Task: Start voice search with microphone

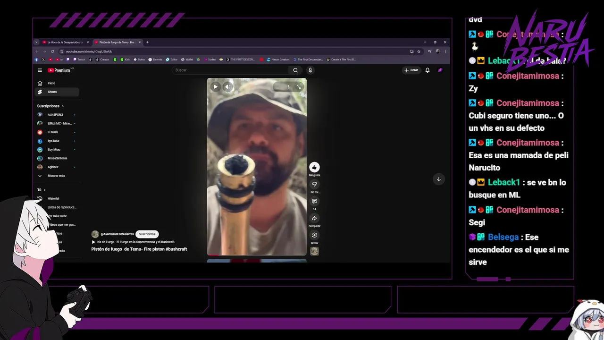Action: (310, 70)
